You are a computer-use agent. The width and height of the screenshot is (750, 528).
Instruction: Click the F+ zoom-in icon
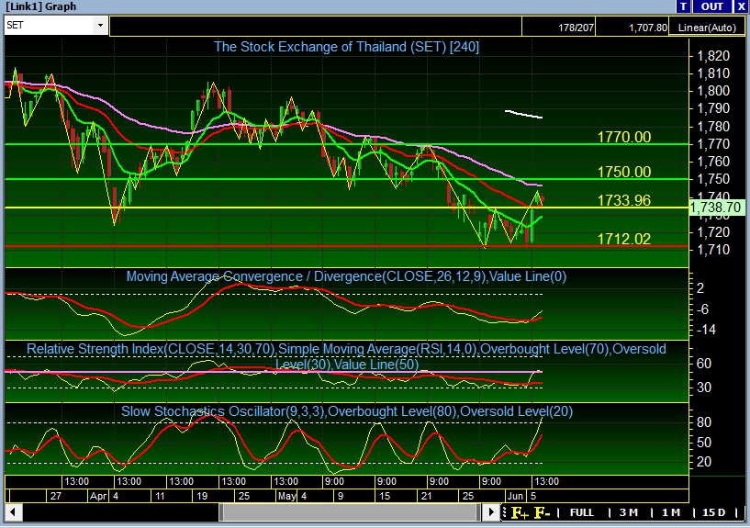tap(520, 512)
